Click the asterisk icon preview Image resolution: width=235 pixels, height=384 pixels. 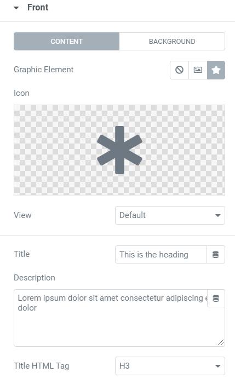tap(119, 150)
